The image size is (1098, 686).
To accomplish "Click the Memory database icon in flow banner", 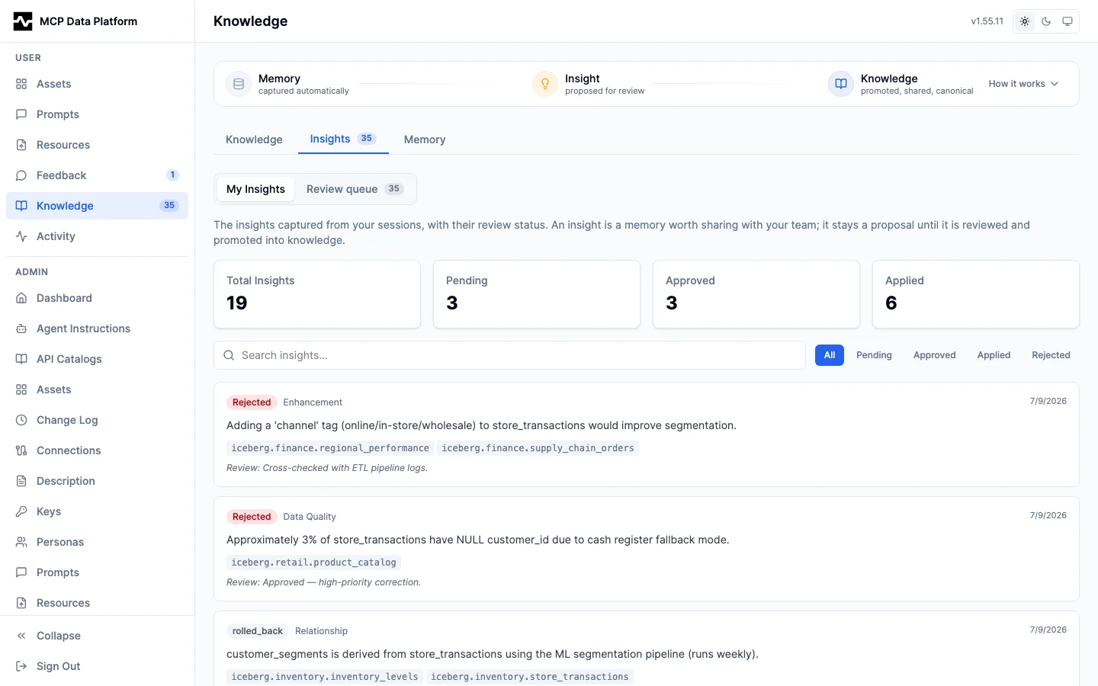I will click(x=239, y=84).
